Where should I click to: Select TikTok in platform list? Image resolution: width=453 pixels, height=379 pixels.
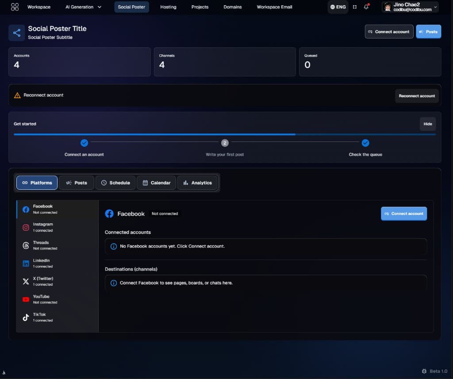[x=57, y=317]
